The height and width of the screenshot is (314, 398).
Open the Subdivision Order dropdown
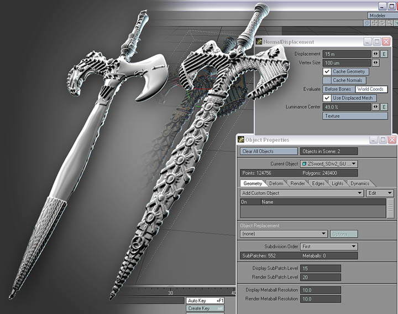pyautogui.click(x=329, y=246)
